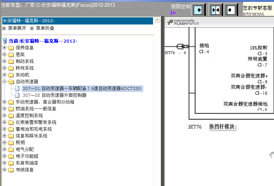Select 蓄电池和充电系统 folder label
The width and height of the screenshot is (274, 186).
[34, 129]
